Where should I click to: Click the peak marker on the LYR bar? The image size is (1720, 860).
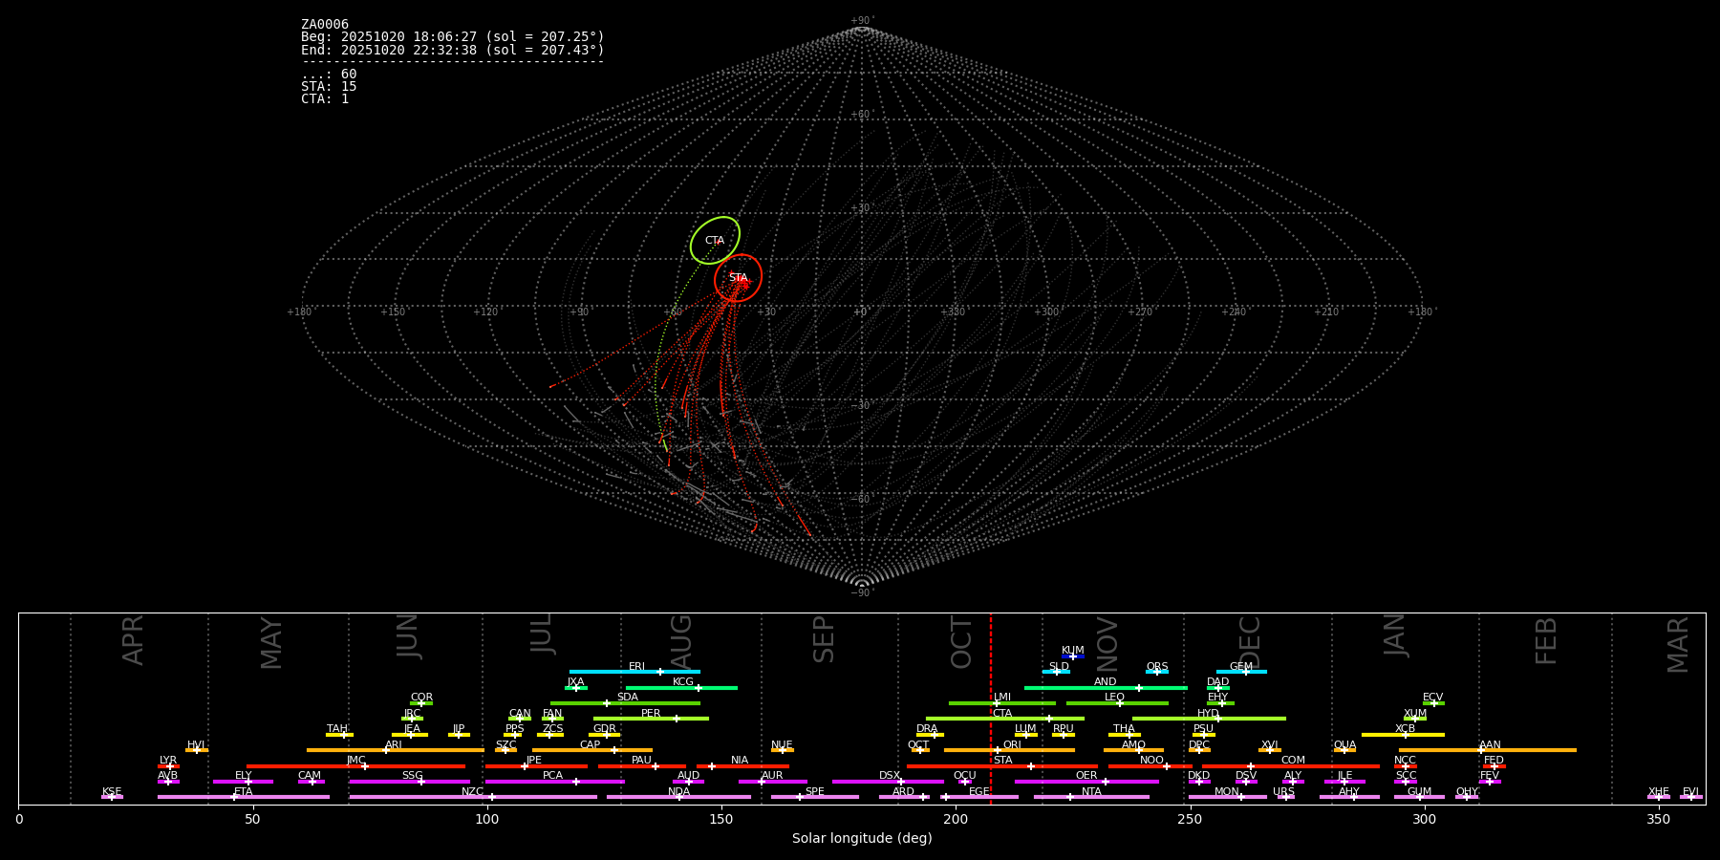(x=170, y=766)
